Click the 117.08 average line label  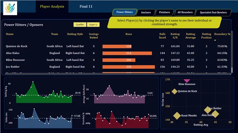pyautogui.click(x=77, y=116)
